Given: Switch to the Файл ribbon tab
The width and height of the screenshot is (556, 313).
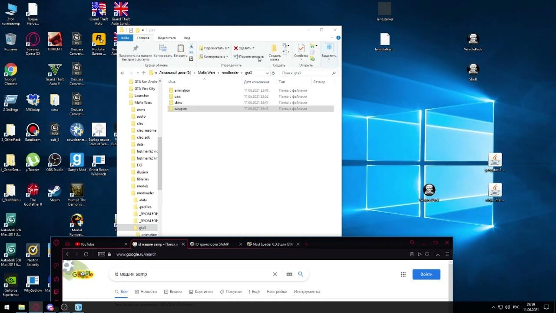Looking at the screenshot, I should point(125,38).
